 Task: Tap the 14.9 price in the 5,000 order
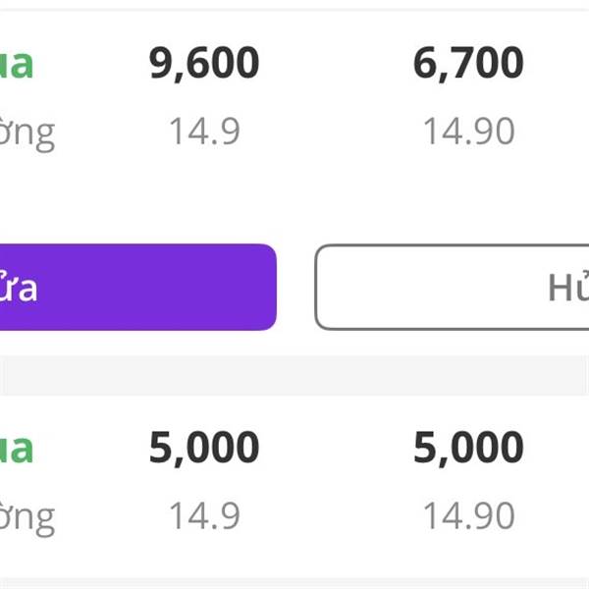point(204,515)
